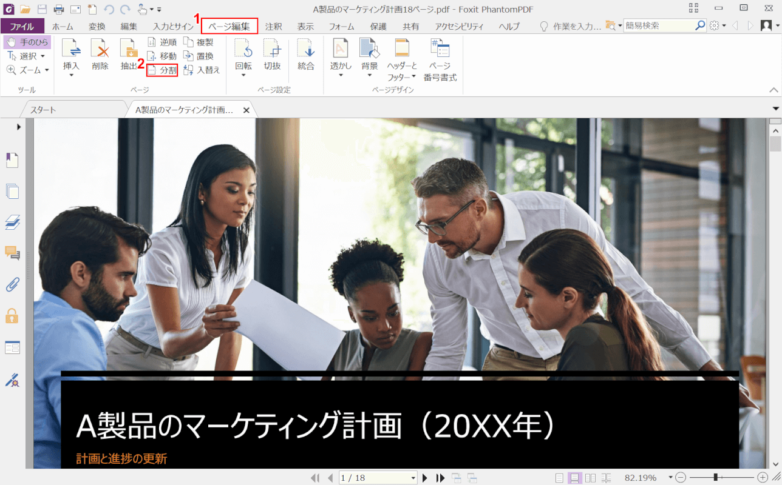Switch to the 表示 tab
This screenshot has width=782, height=485.
305,27
